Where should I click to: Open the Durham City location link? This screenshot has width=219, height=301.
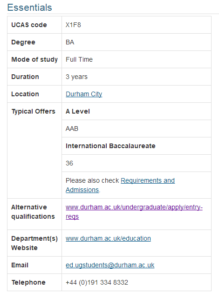pyautogui.click(x=84, y=94)
